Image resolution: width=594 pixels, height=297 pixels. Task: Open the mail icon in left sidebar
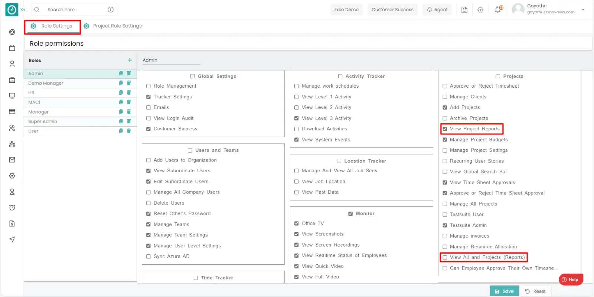point(12,160)
